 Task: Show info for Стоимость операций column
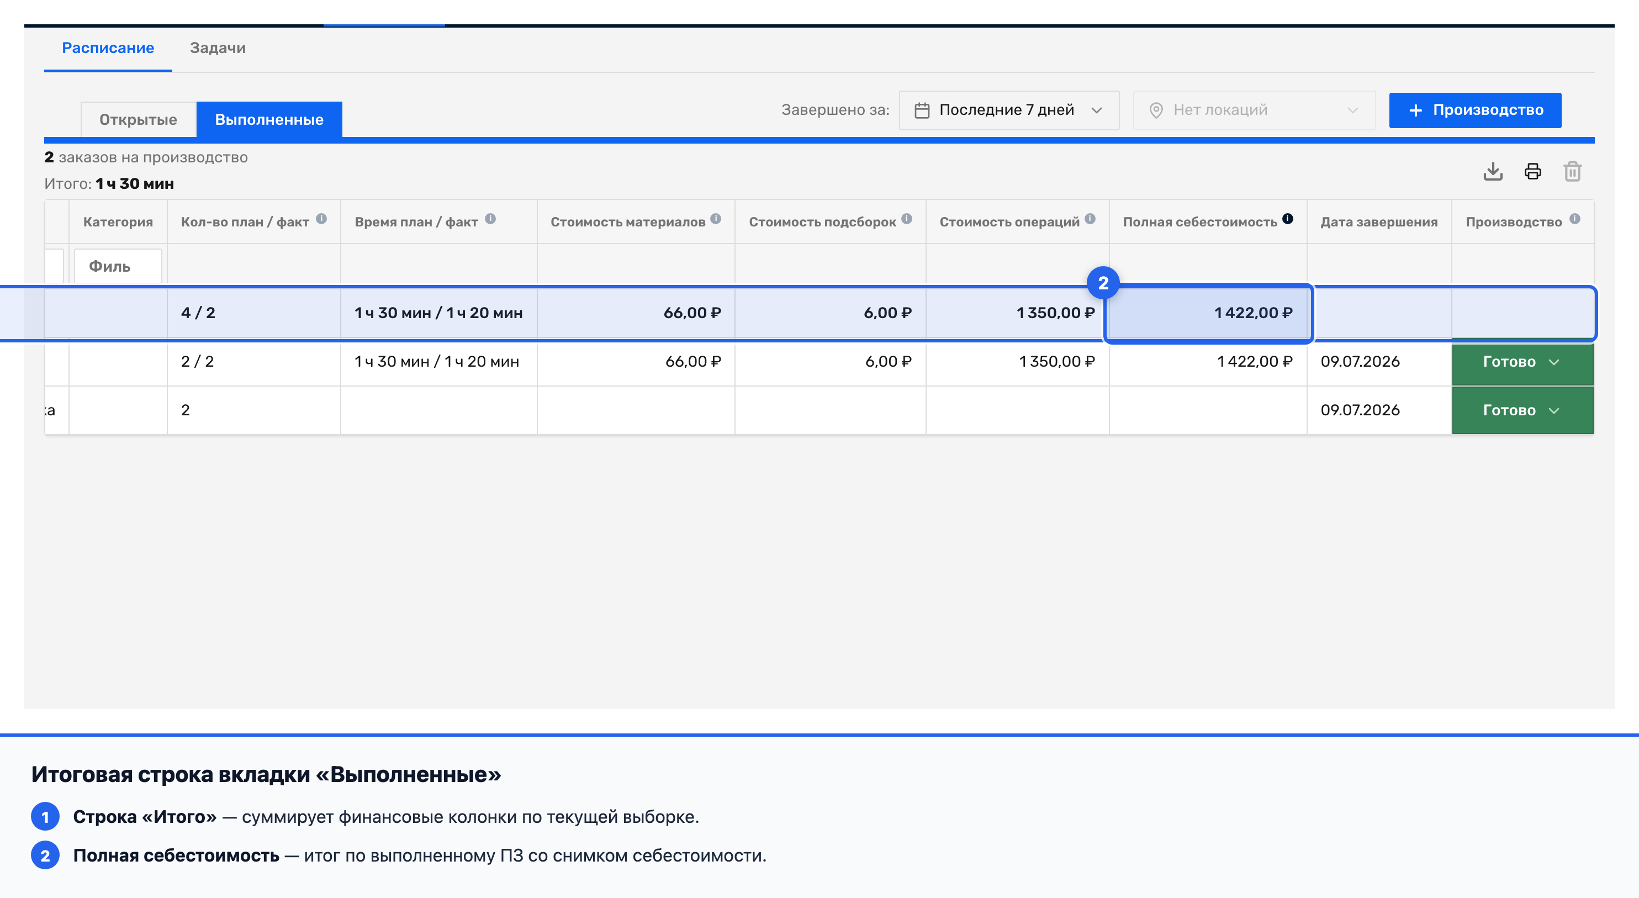(1090, 219)
